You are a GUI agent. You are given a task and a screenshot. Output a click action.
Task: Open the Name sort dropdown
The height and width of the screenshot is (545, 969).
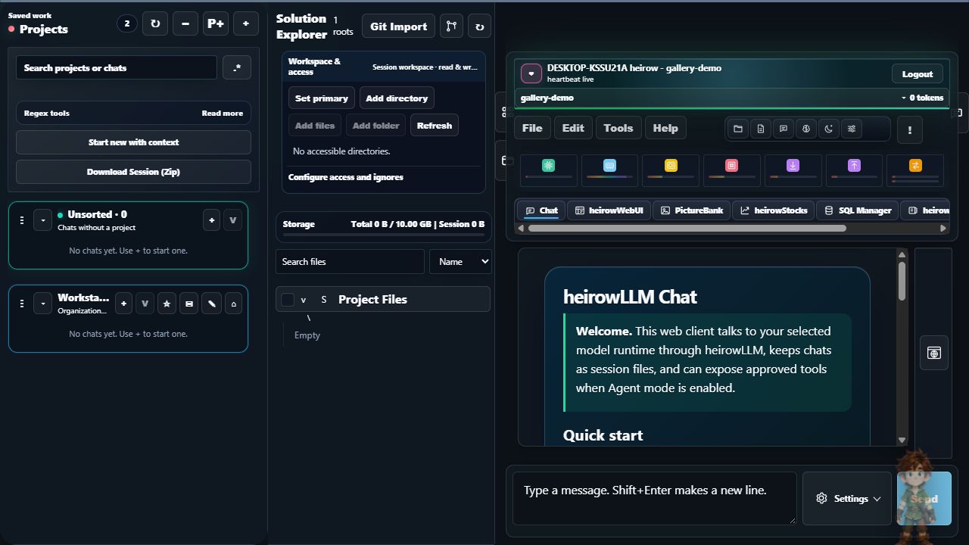point(460,262)
